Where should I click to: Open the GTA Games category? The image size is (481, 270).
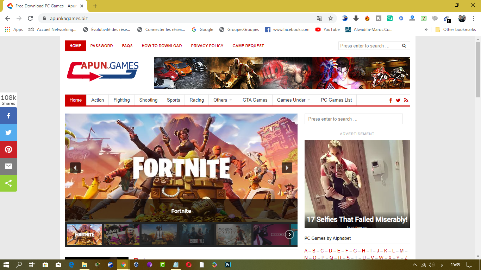tap(255, 100)
